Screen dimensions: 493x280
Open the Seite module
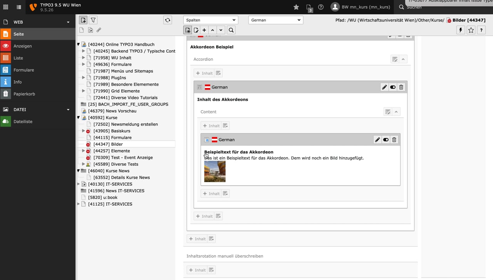click(38, 34)
